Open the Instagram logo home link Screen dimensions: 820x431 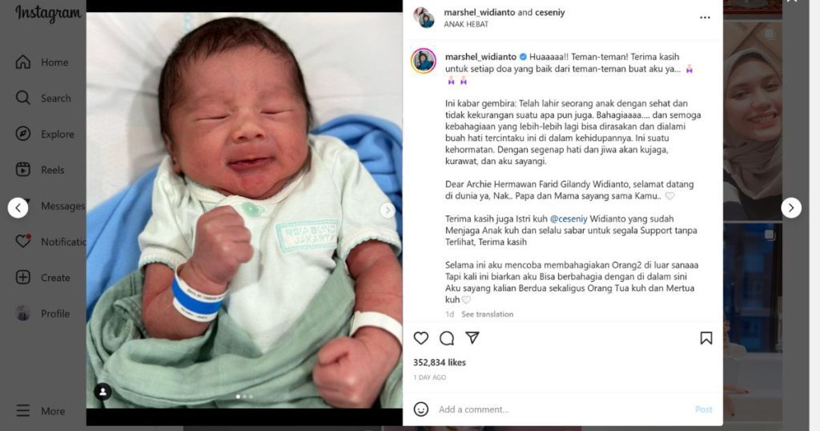(x=48, y=14)
